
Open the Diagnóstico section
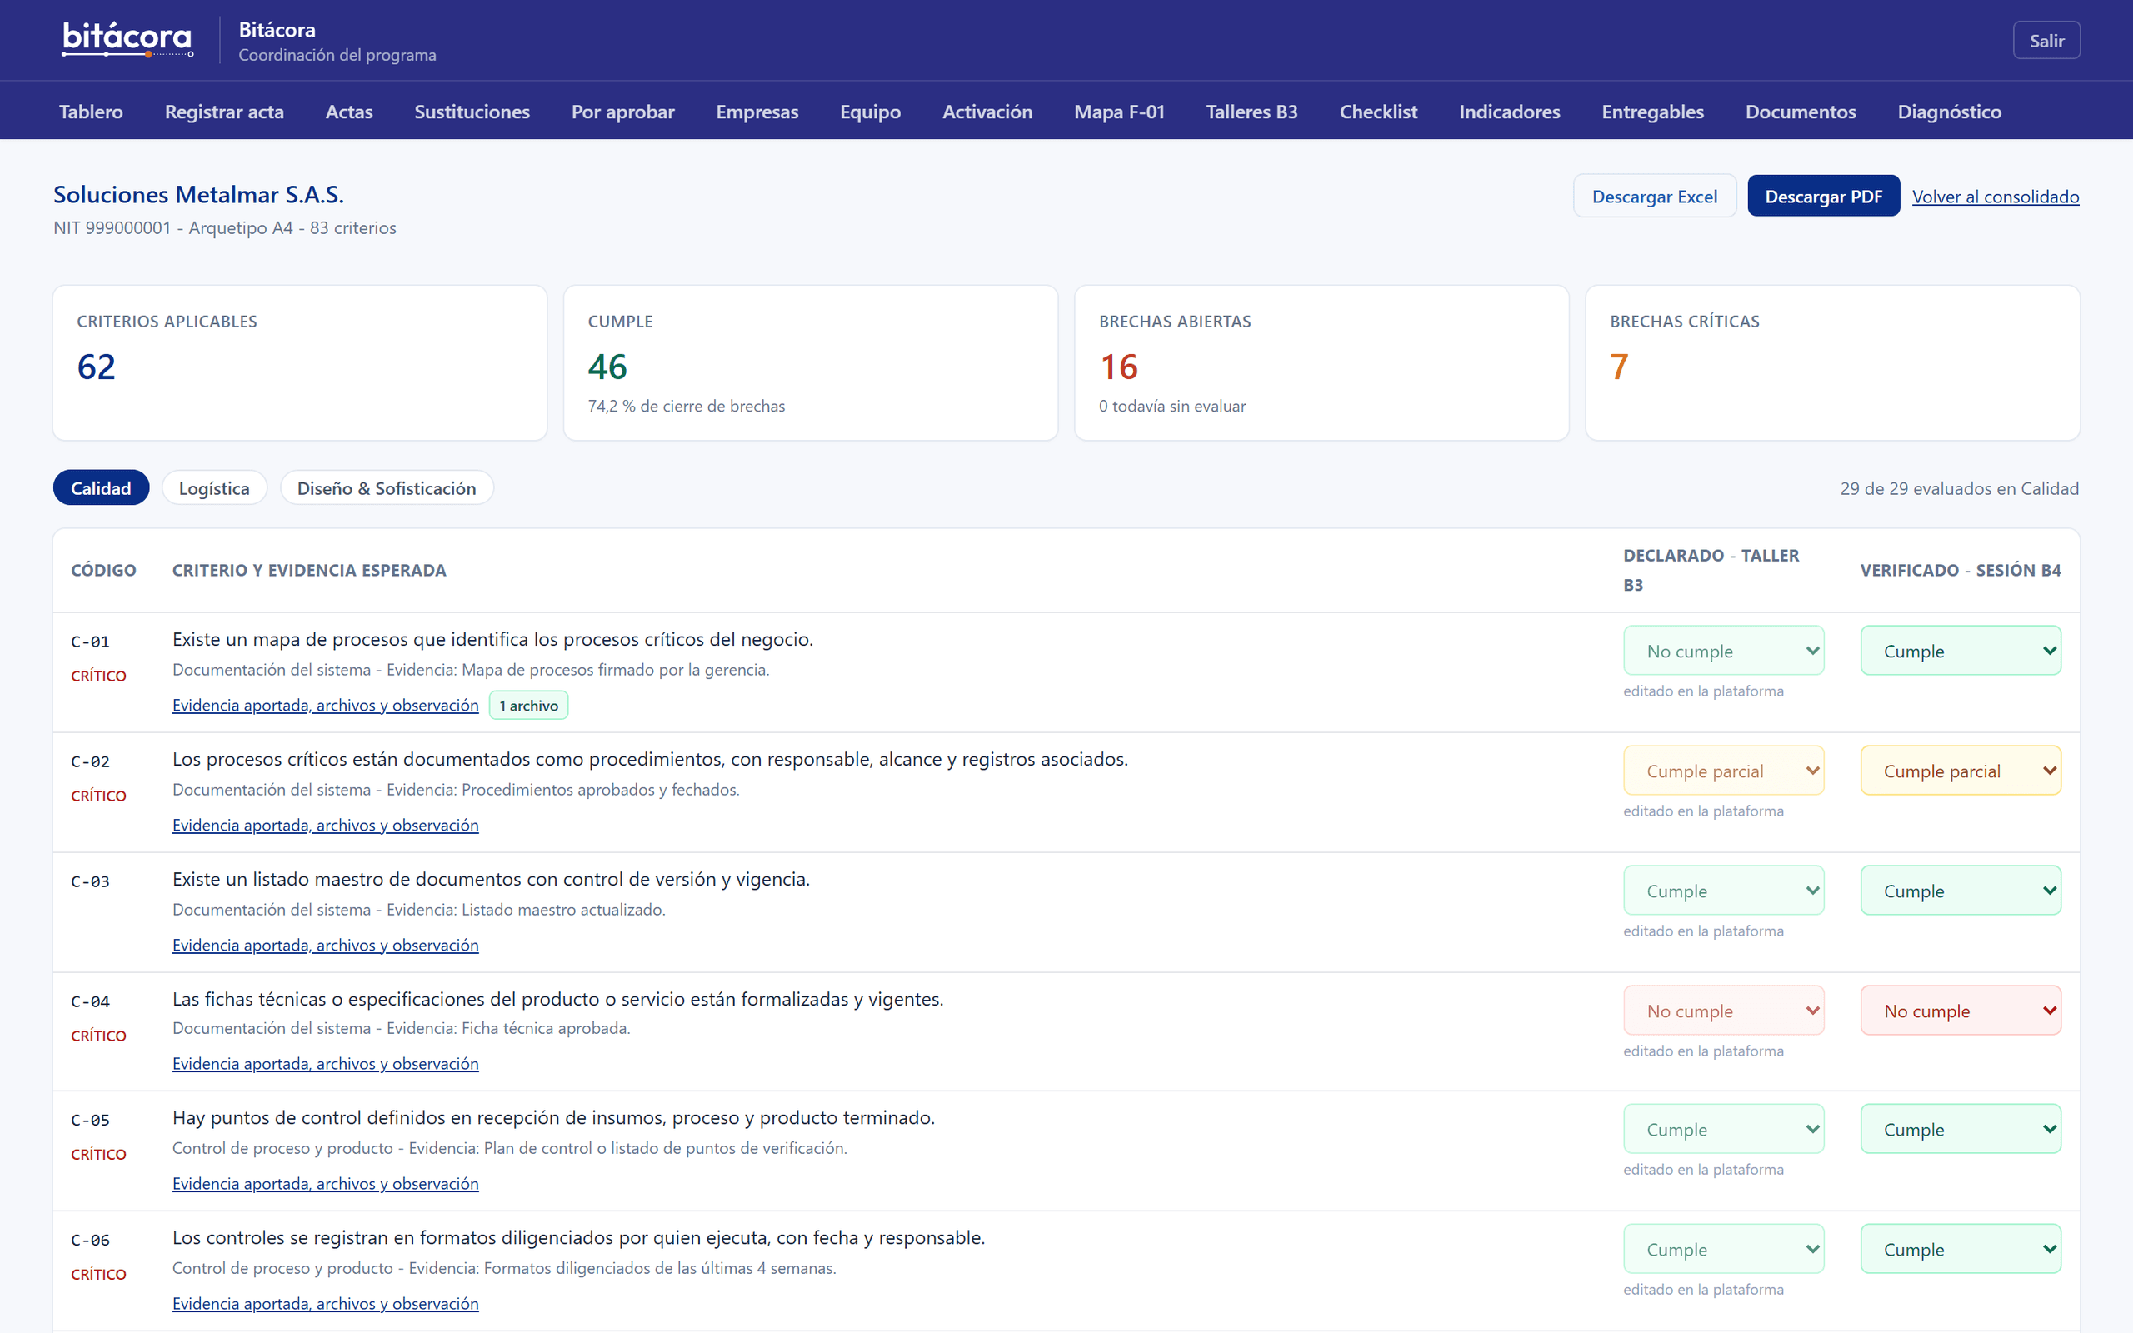[x=1949, y=112]
